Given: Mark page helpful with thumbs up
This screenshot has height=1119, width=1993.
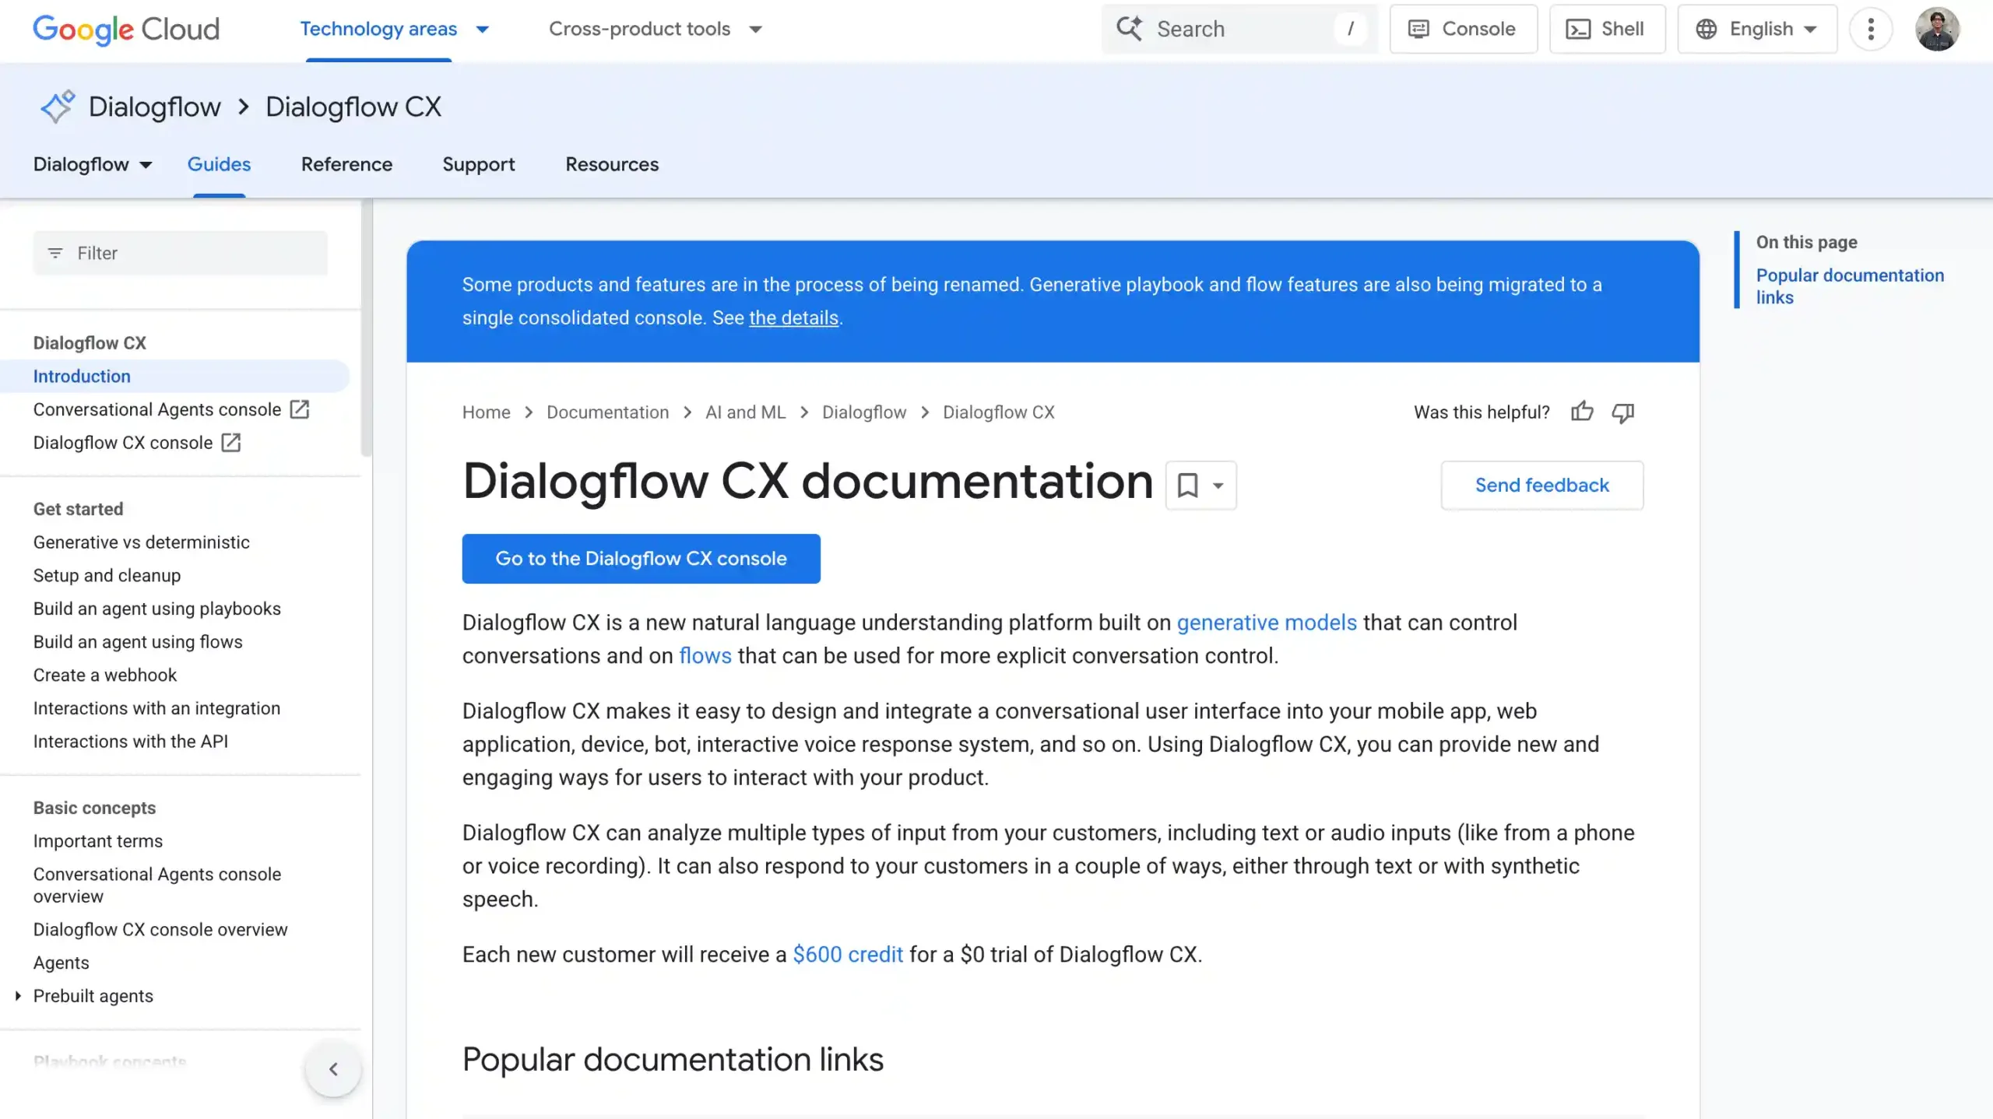Looking at the screenshot, I should coord(1582,412).
